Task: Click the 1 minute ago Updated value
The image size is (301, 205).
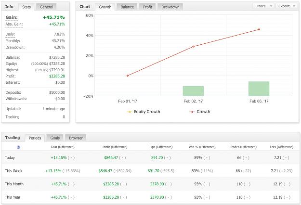Action: pos(54,109)
